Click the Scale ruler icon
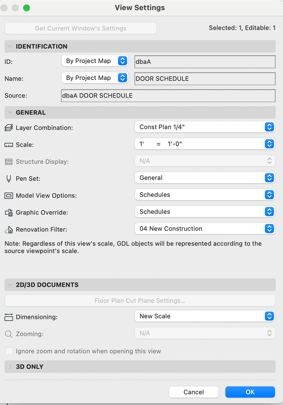The height and width of the screenshot is (405, 283). click(9, 145)
